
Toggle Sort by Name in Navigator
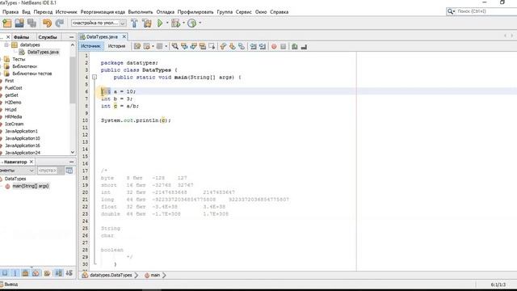coord(59,273)
